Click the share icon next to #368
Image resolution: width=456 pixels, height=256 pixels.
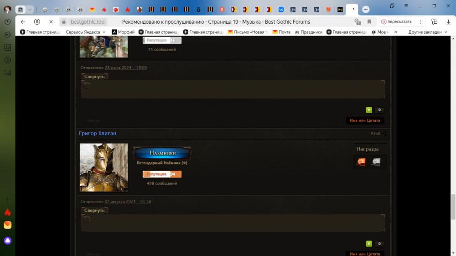click(x=385, y=134)
